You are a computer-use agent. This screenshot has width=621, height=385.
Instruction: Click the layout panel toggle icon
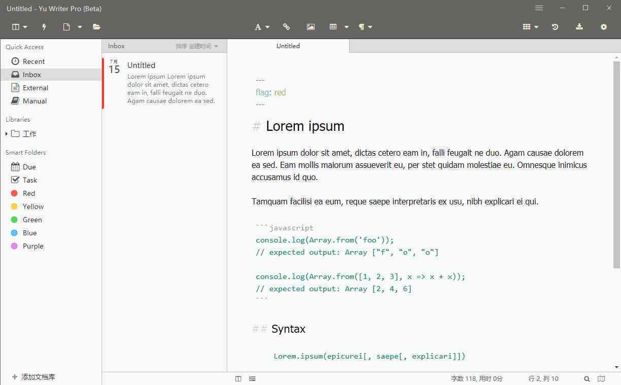(x=16, y=27)
